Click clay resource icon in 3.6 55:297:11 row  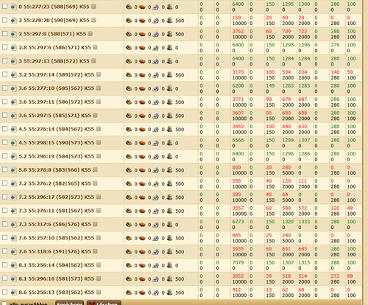142,102
